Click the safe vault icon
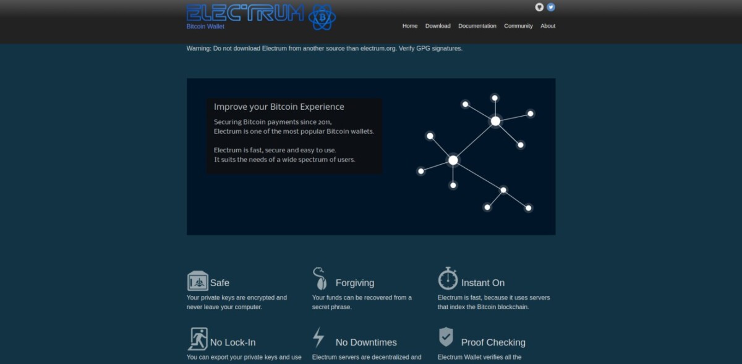This screenshot has width=742, height=364. [x=197, y=281]
